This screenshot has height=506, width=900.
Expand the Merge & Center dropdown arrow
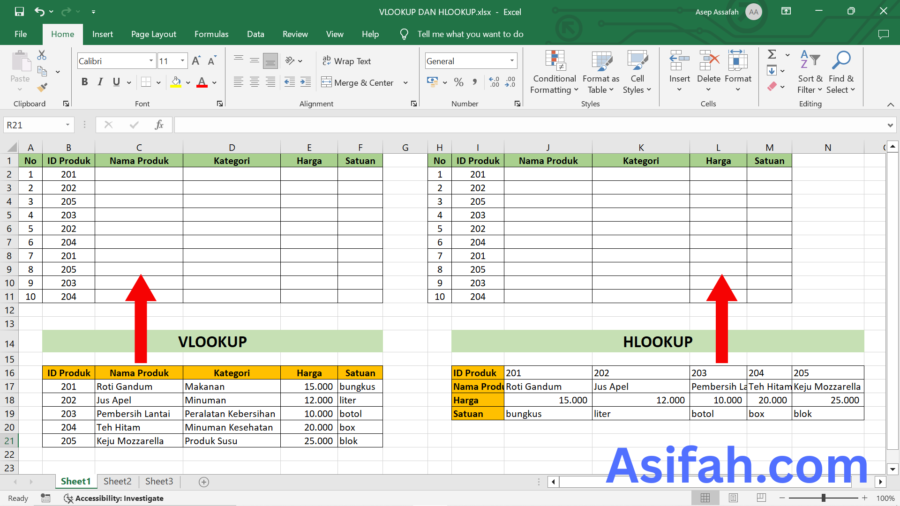tap(405, 83)
